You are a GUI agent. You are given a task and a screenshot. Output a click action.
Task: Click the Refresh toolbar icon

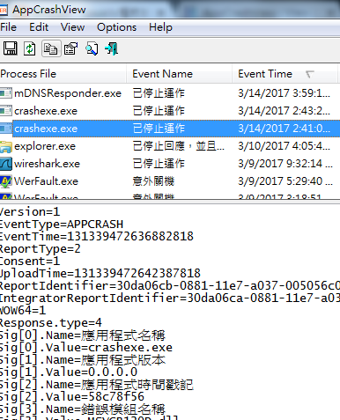point(30,48)
